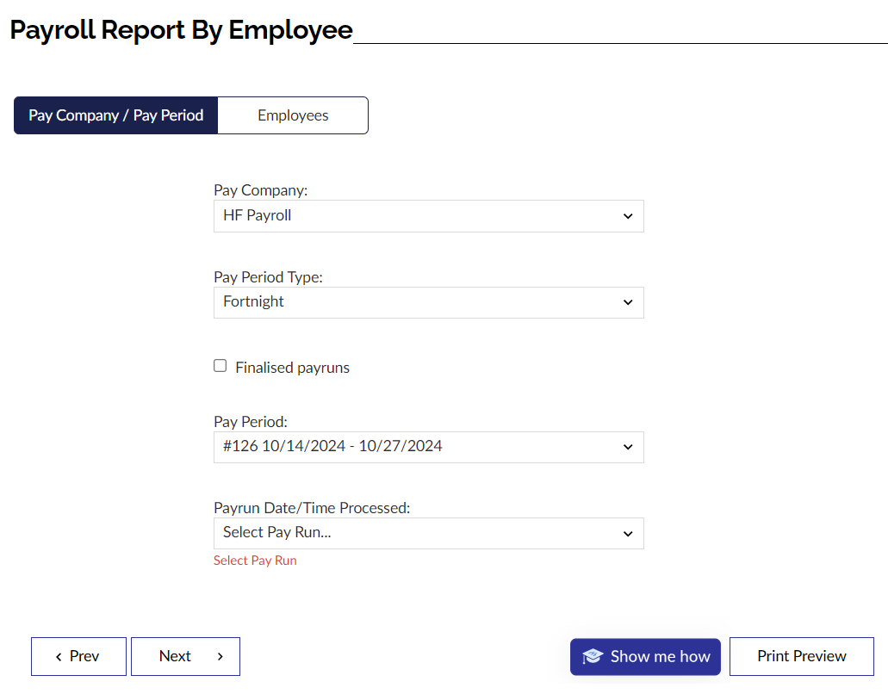Click the left chevron beside Prev

(59, 657)
